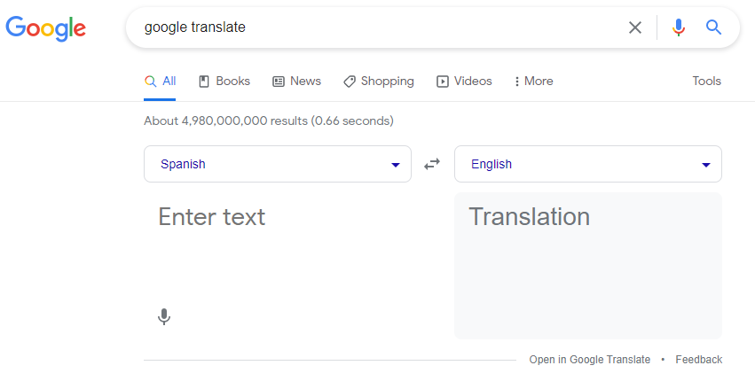The width and height of the screenshot is (755, 381).
Task: Start voice search with the colored microphone
Action: point(679,27)
